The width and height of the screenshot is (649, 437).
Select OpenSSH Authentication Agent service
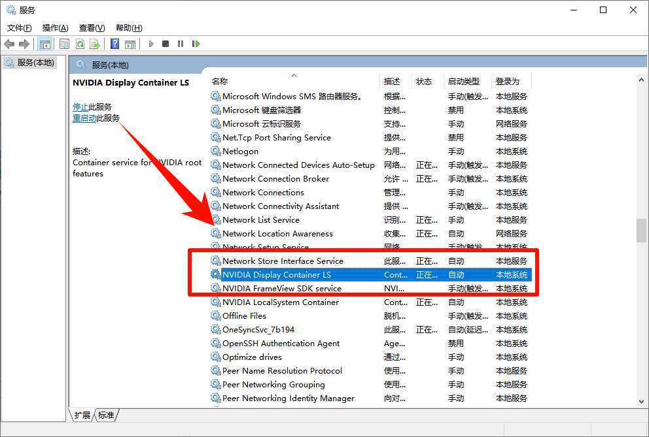[370, 343]
